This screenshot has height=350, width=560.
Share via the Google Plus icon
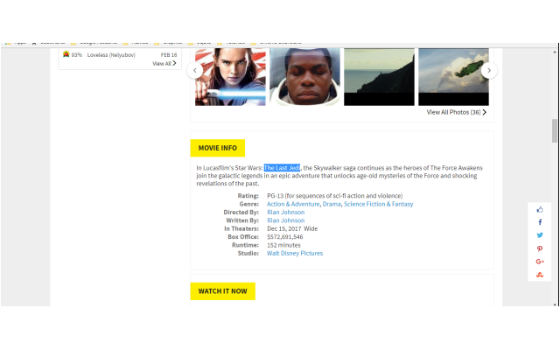point(540,262)
